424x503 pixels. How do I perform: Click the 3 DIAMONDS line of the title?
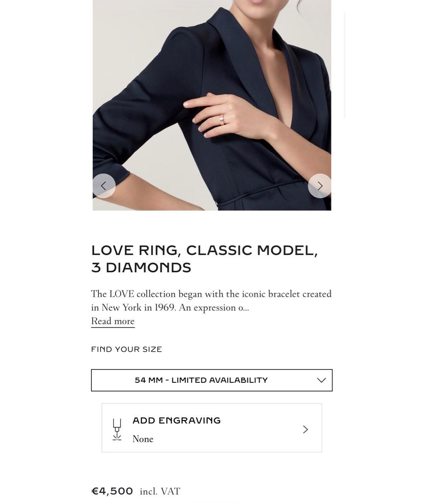click(141, 268)
